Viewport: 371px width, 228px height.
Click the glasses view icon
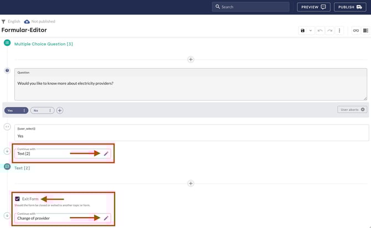point(356,30)
